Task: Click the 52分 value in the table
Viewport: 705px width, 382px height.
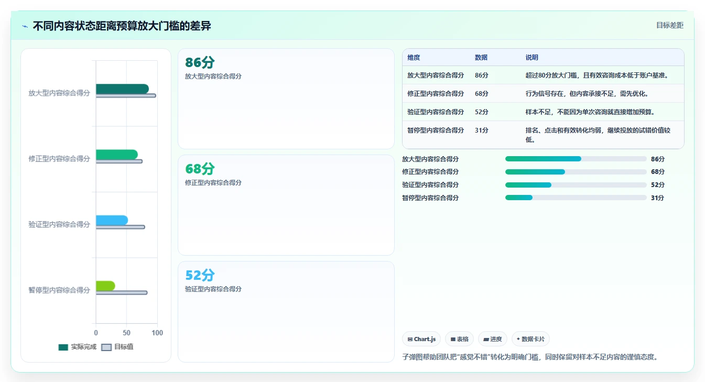Action: 481,112
